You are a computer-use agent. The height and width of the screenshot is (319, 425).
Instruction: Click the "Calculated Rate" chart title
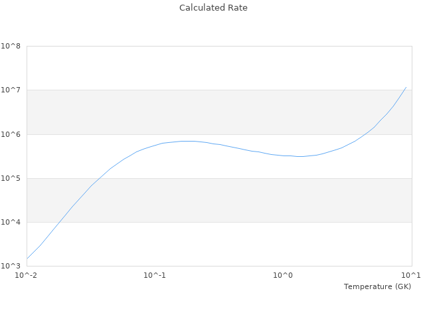pos(212,8)
